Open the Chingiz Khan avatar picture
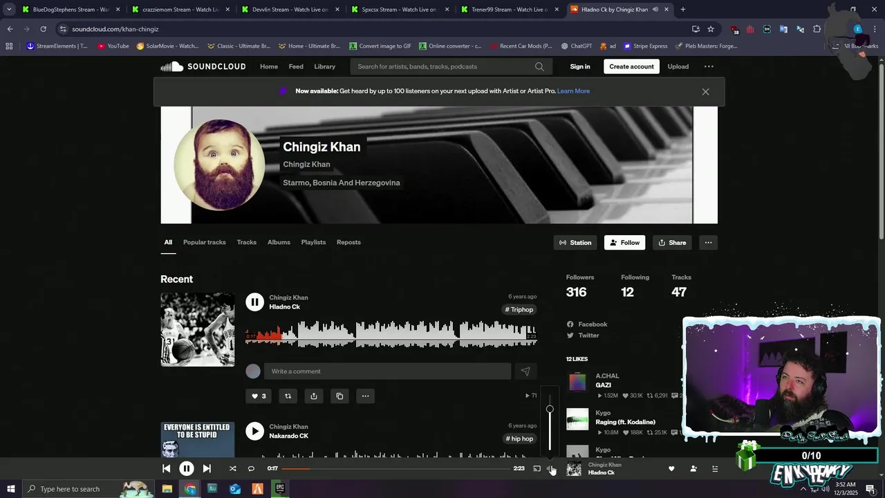This screenshot has width=885, height=498. point(219,165)
